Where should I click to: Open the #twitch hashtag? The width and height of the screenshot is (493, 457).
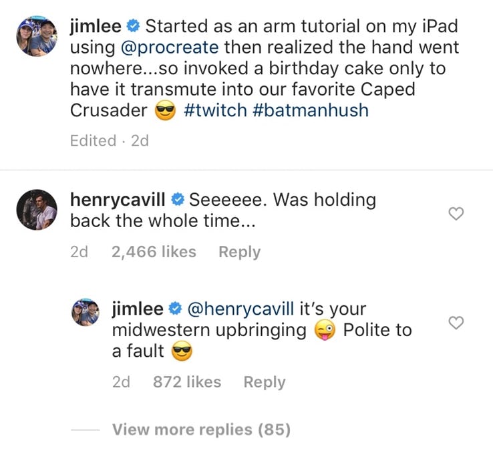point(215,110)
